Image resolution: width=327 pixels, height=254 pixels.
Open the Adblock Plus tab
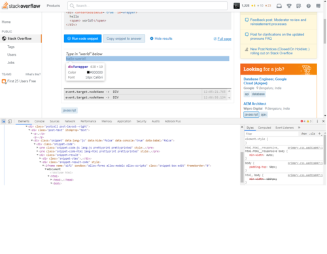click(173, 121)
